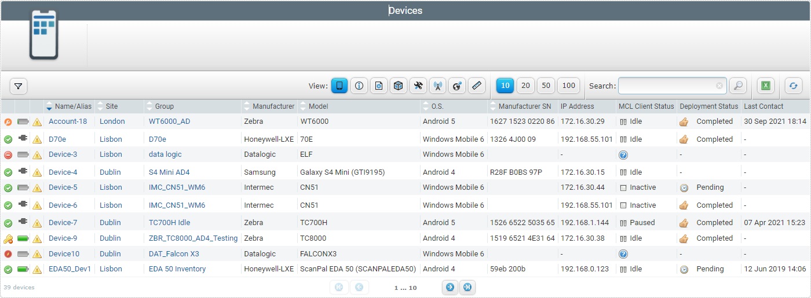
Task: Click the Last Contact column header
Action: click(763, 106)
